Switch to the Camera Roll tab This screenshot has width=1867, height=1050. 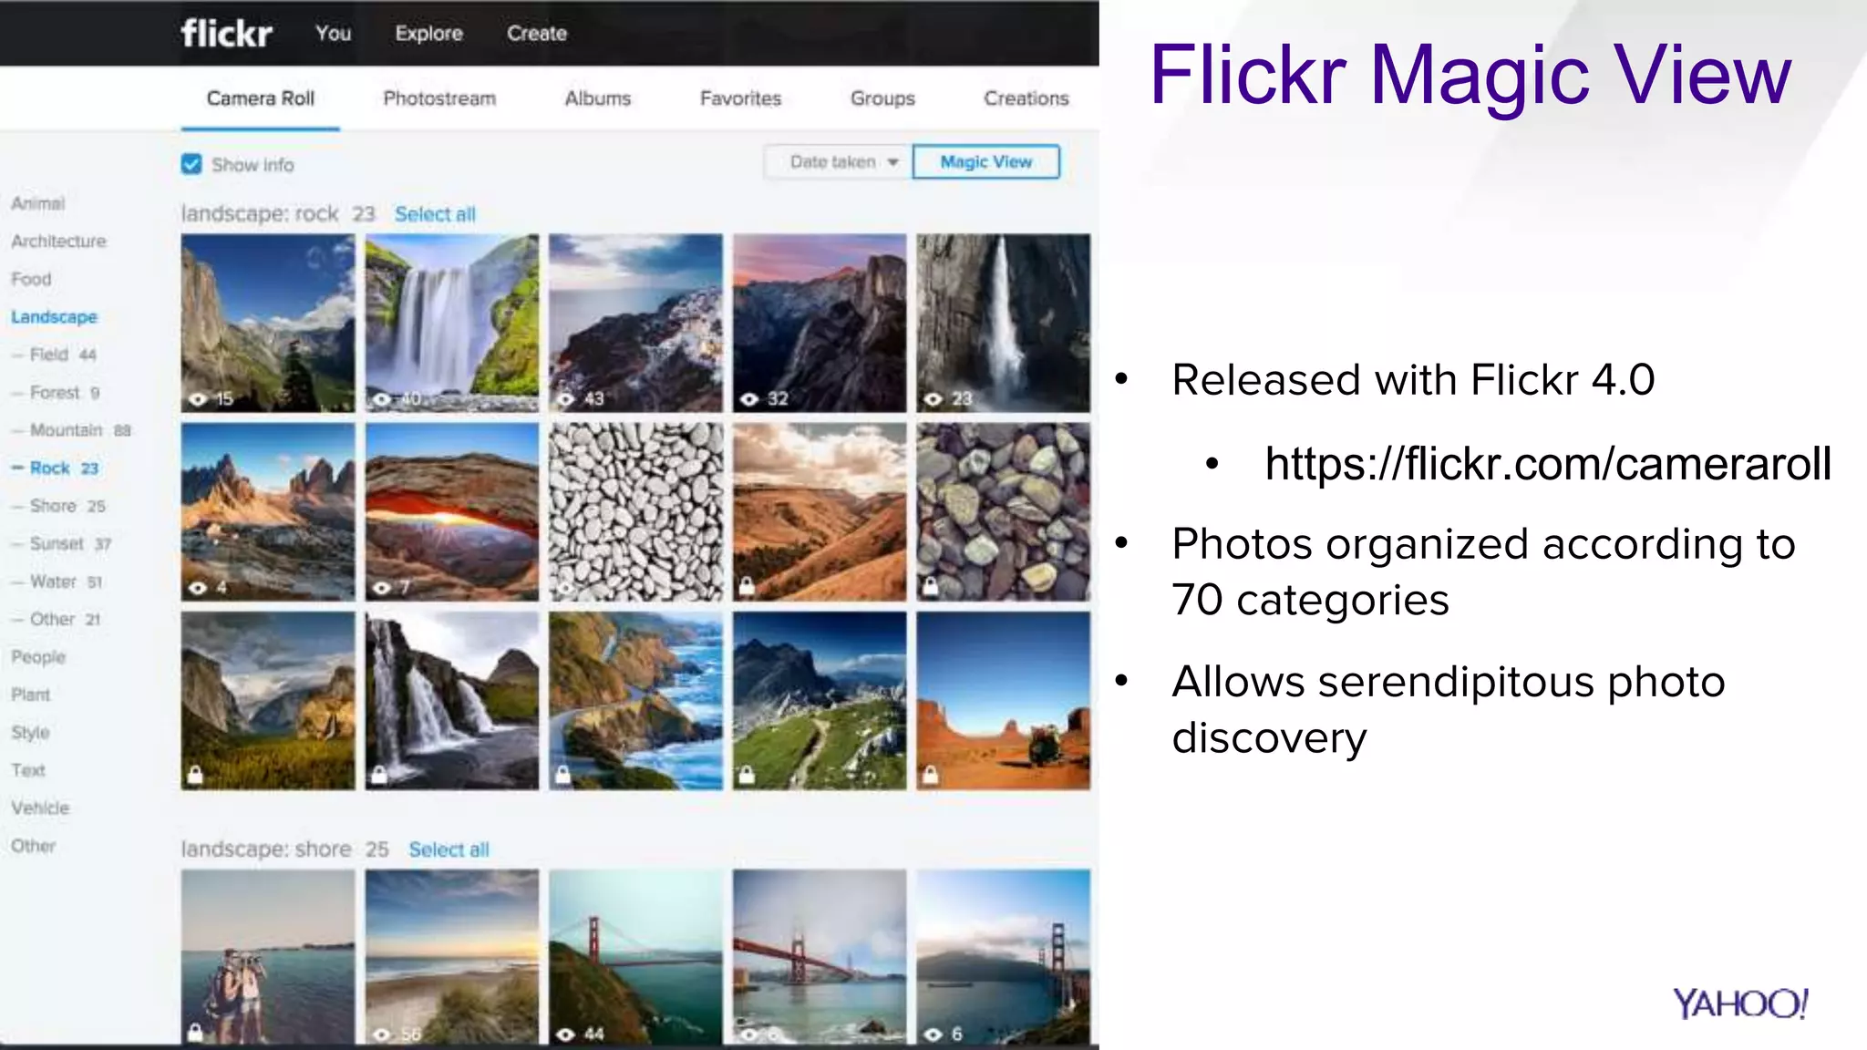pyautogui.click(x=261, y=98)
